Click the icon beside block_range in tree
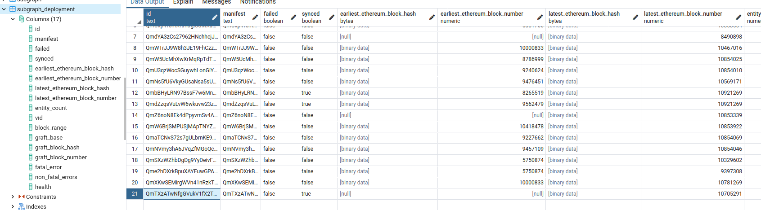761x210 pixels. (31, 127)
